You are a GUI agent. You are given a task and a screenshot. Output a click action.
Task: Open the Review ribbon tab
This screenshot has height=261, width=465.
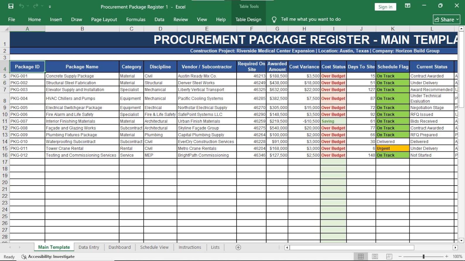click(181, 20)
